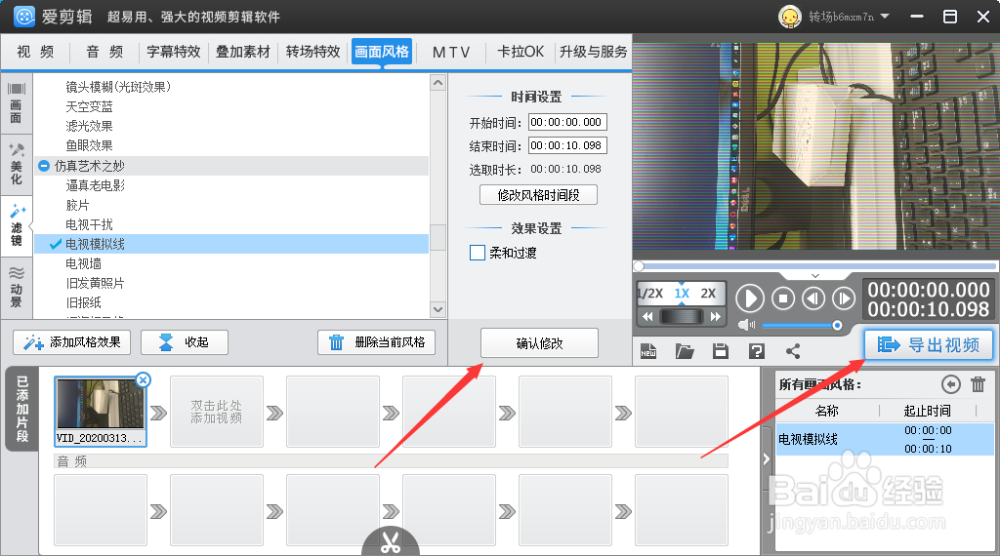
Task: Collapse the 仿真艺术之妙 group
Action: pos(44,166)
